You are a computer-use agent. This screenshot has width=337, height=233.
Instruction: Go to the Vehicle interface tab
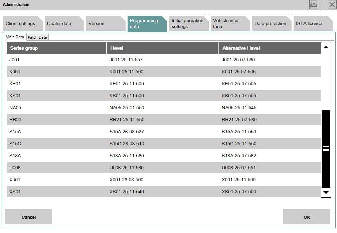[x=227, y=24]
